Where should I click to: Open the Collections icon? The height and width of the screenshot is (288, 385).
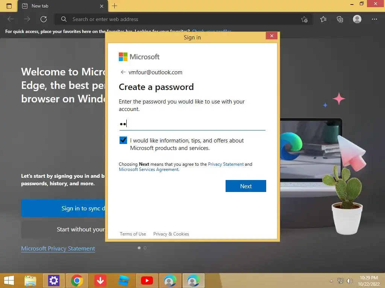[340, 19]
